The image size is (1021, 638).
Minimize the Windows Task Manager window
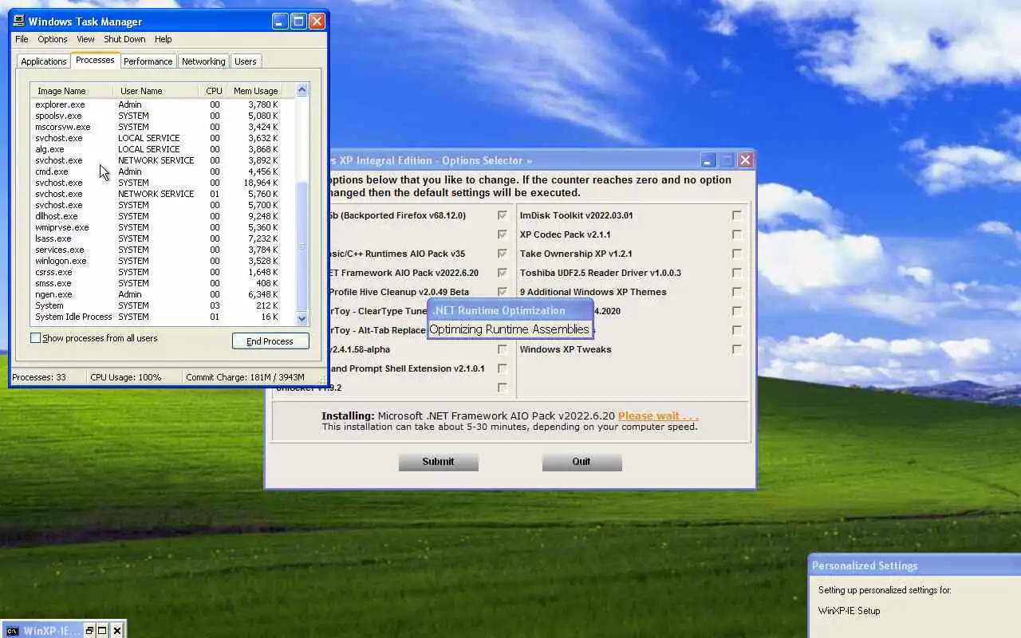pyautogui.click(x=280, y=22)
